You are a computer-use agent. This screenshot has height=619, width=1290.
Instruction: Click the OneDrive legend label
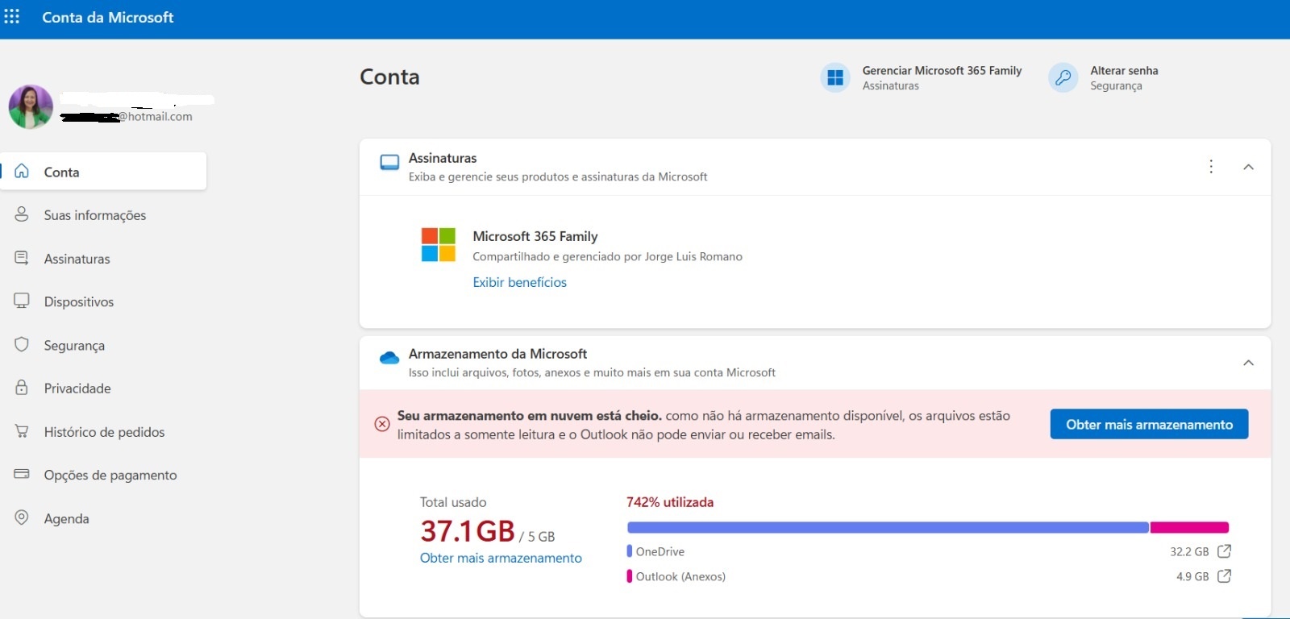point(660,551)
